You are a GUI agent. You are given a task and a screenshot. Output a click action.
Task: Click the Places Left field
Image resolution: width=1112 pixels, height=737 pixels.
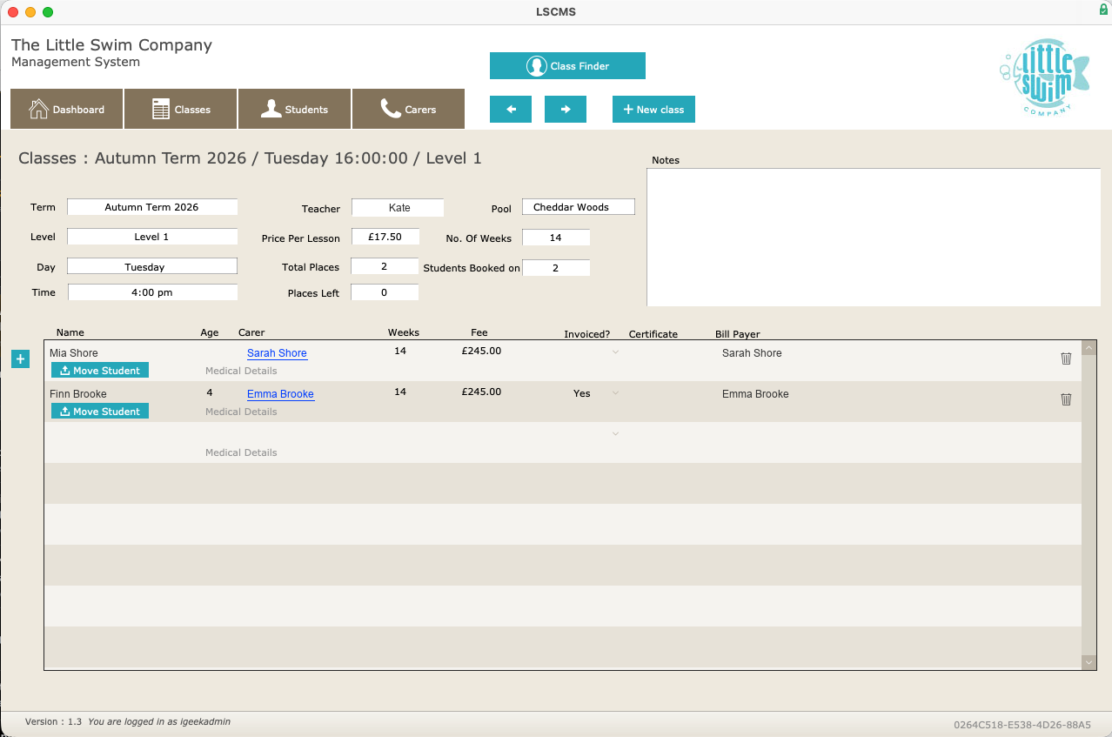[x=385, y=292]
